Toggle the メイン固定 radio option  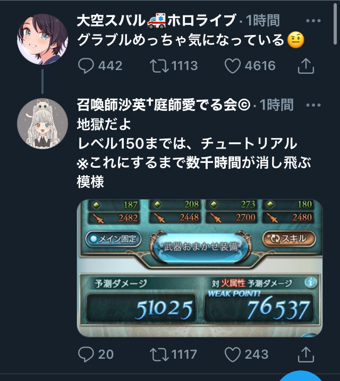click(x=114, y=239)
